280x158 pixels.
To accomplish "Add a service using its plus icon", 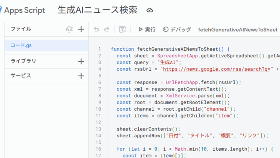I will click(81, 76).
